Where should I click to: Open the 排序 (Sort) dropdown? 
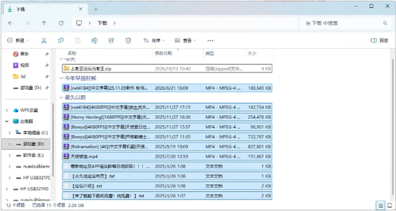pyautogui.click(x=154, y=40)
